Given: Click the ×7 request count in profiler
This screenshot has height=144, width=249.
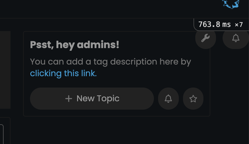Looking at the screenshot, I should coord(239,25).
